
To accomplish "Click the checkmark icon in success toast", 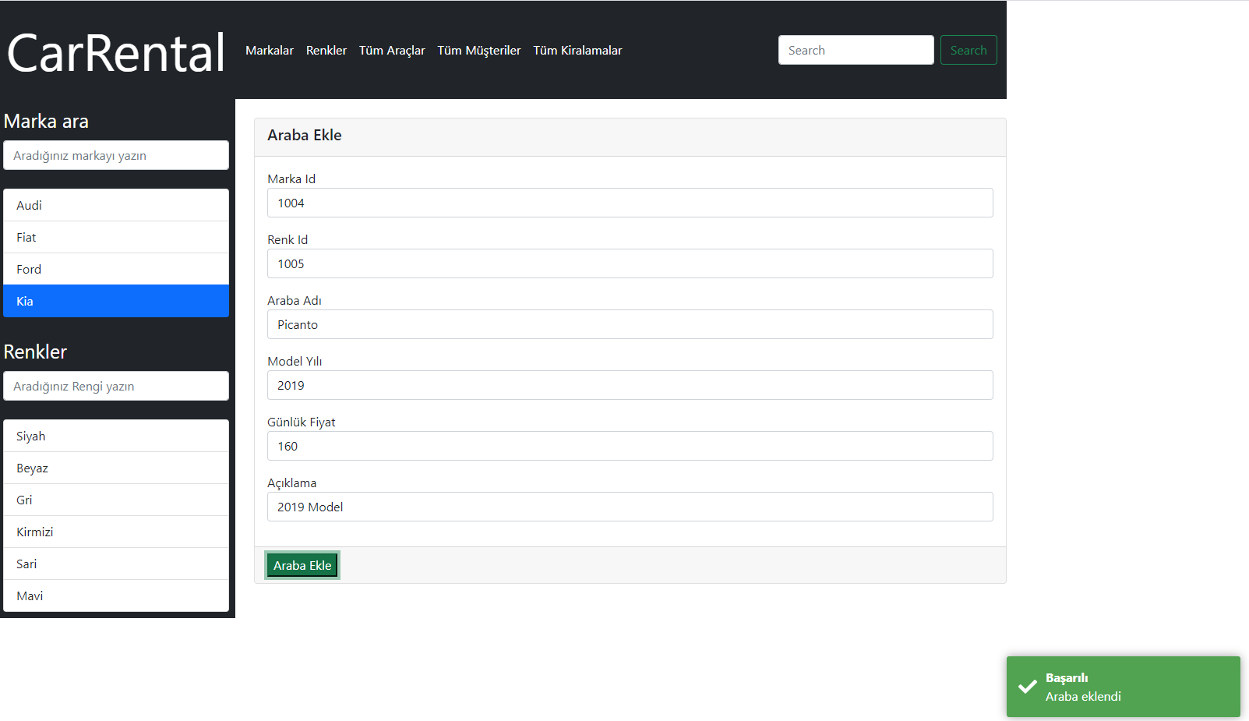I will pos(1025,687).
